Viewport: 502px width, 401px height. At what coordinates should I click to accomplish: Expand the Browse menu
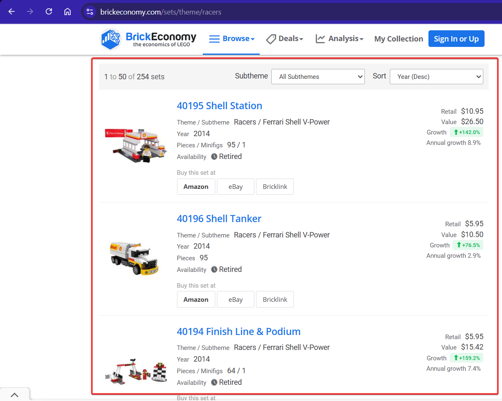coord(236,38)
